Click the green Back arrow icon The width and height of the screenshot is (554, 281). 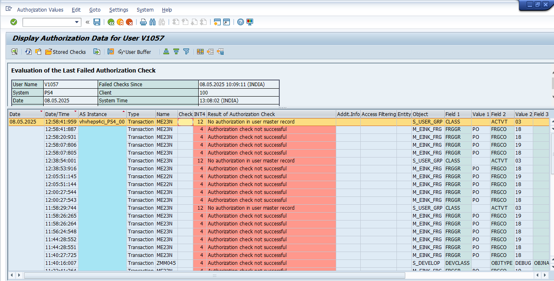pos(111,22)
